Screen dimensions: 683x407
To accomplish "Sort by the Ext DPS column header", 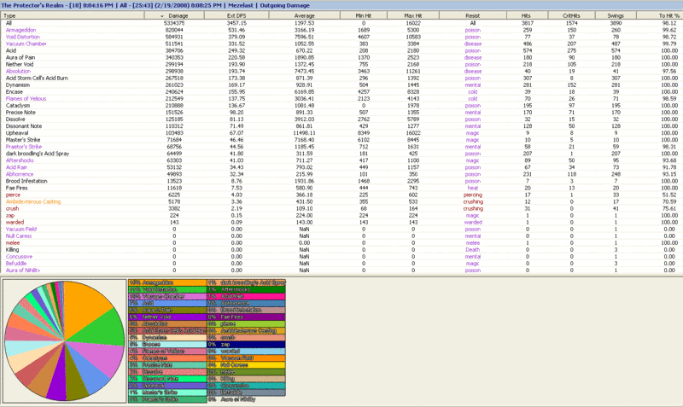I will [236, 15].
